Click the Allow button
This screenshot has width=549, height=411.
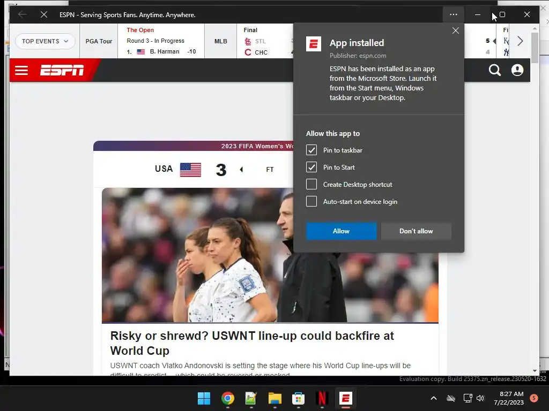[x=341, y=231]
